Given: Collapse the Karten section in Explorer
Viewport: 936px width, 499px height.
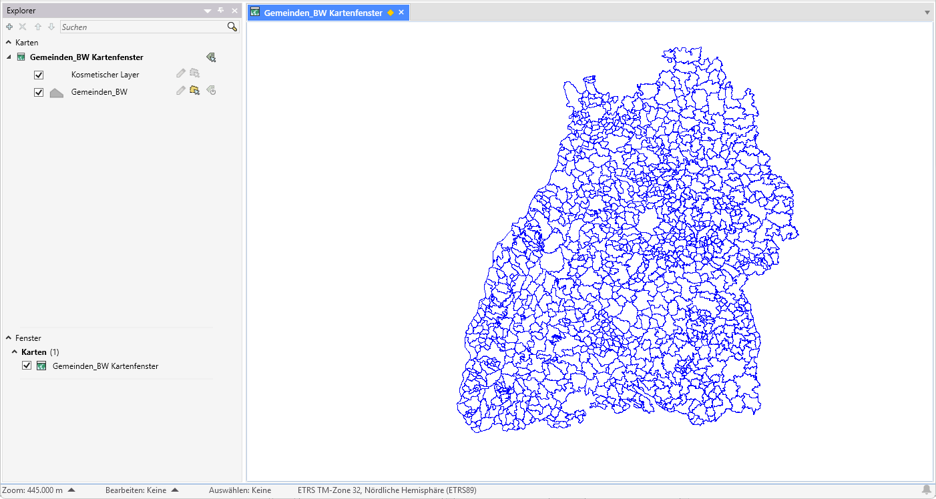Looking at the screenshot, I should pos(9,42).
